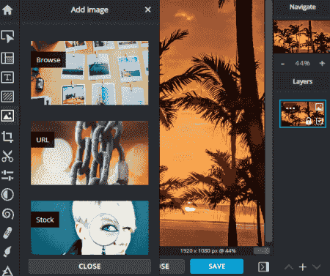The image size is (330, 276).
Task: Zoom in with the plus button
Action: [322, 64]
